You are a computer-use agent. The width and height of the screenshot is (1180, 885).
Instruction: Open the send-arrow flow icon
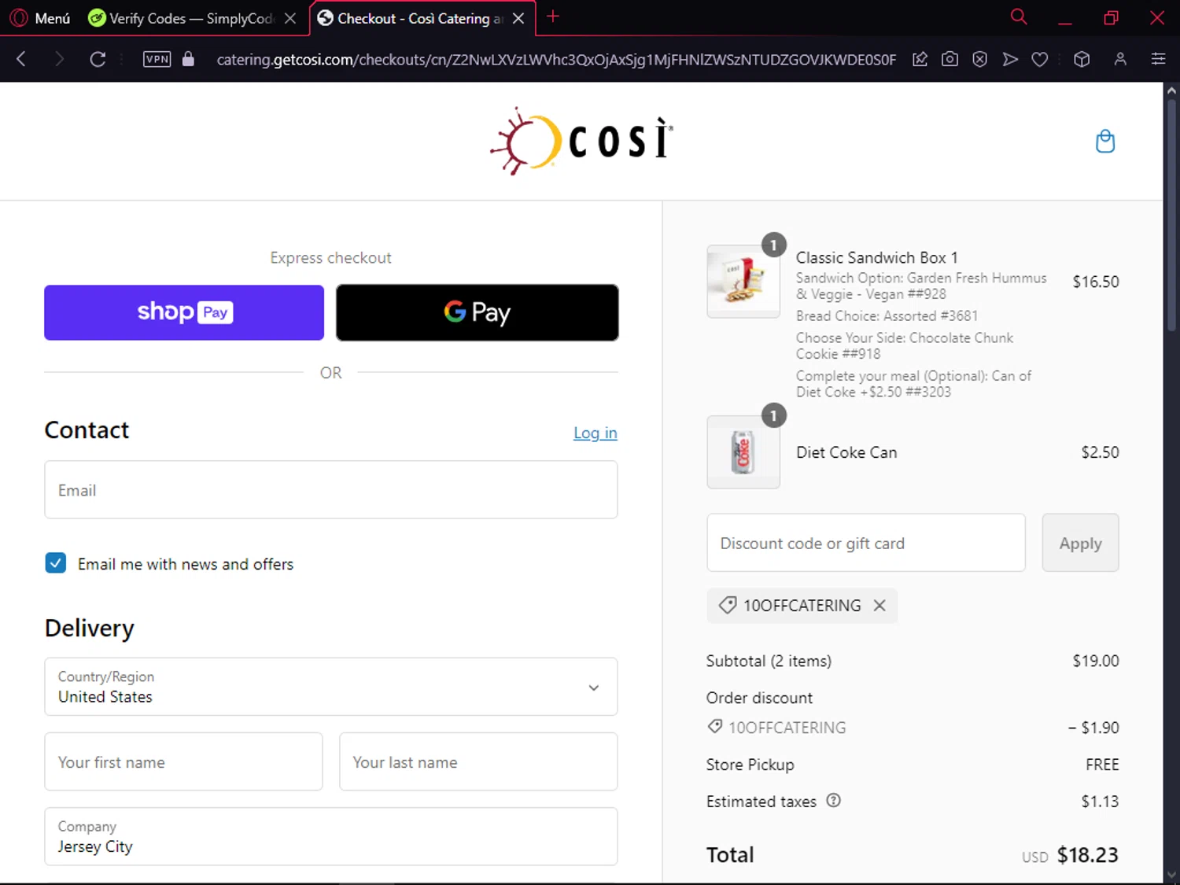pos(1010,59)
